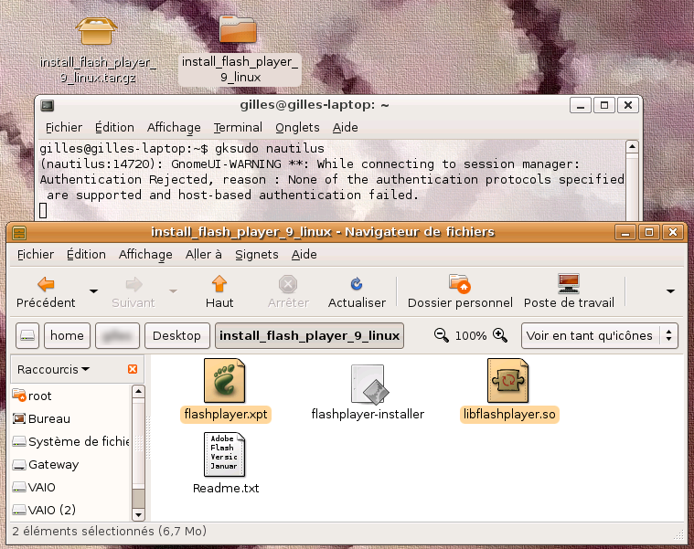The image size is (694, 549).
Task: Open the Fichier menu in the terminal window
Action: point(64,128)
